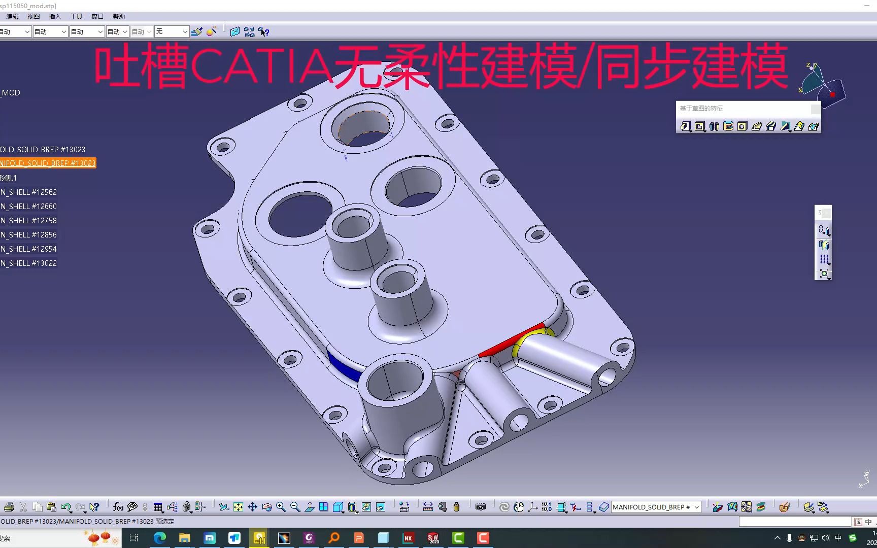Viewport: 877px width, 548px height.
Task: Click the Zoom Out magnifier
Action: pos(295,507)
